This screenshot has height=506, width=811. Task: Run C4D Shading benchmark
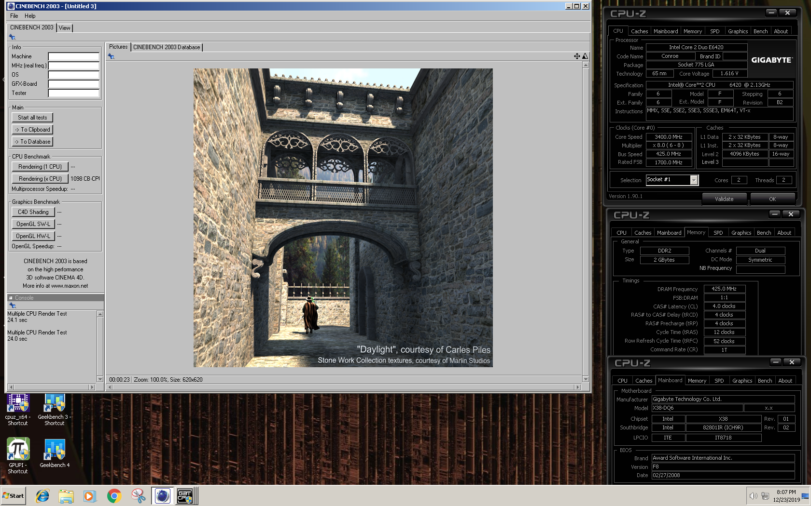33,212
